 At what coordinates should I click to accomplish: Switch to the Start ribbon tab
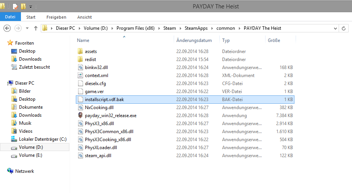[31, 17]
